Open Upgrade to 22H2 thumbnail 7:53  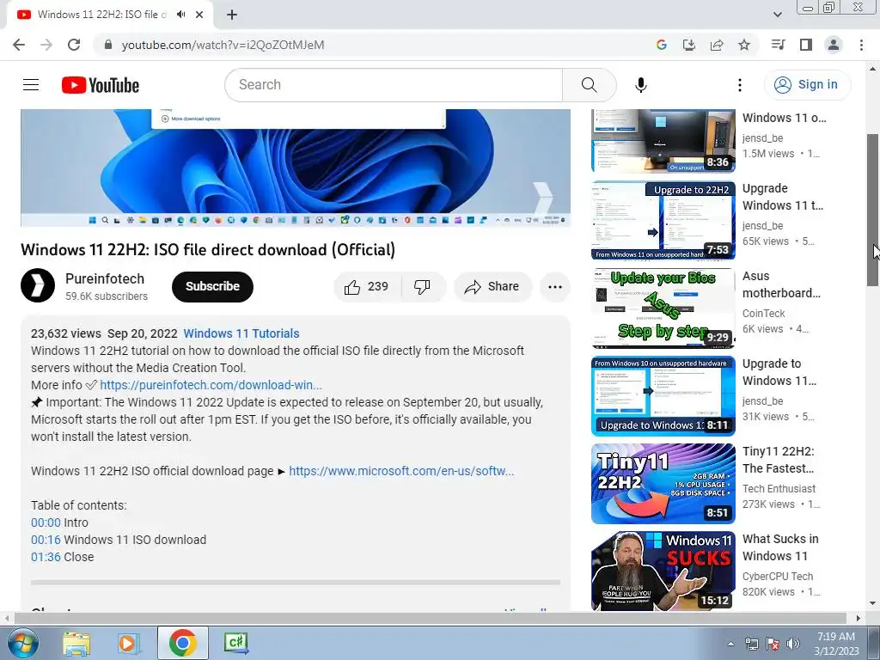point(663,221)
